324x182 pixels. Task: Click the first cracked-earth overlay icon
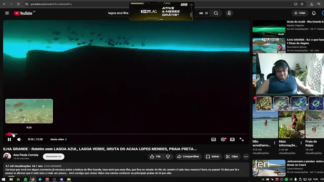(264, 103)
